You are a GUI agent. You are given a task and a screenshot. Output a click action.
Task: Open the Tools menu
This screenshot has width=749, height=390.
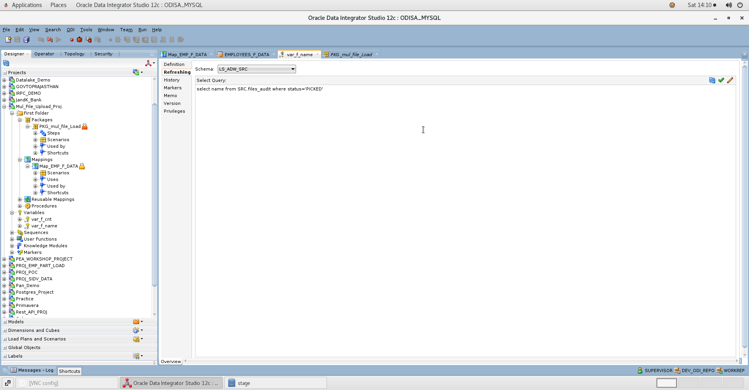click(86, 30)
